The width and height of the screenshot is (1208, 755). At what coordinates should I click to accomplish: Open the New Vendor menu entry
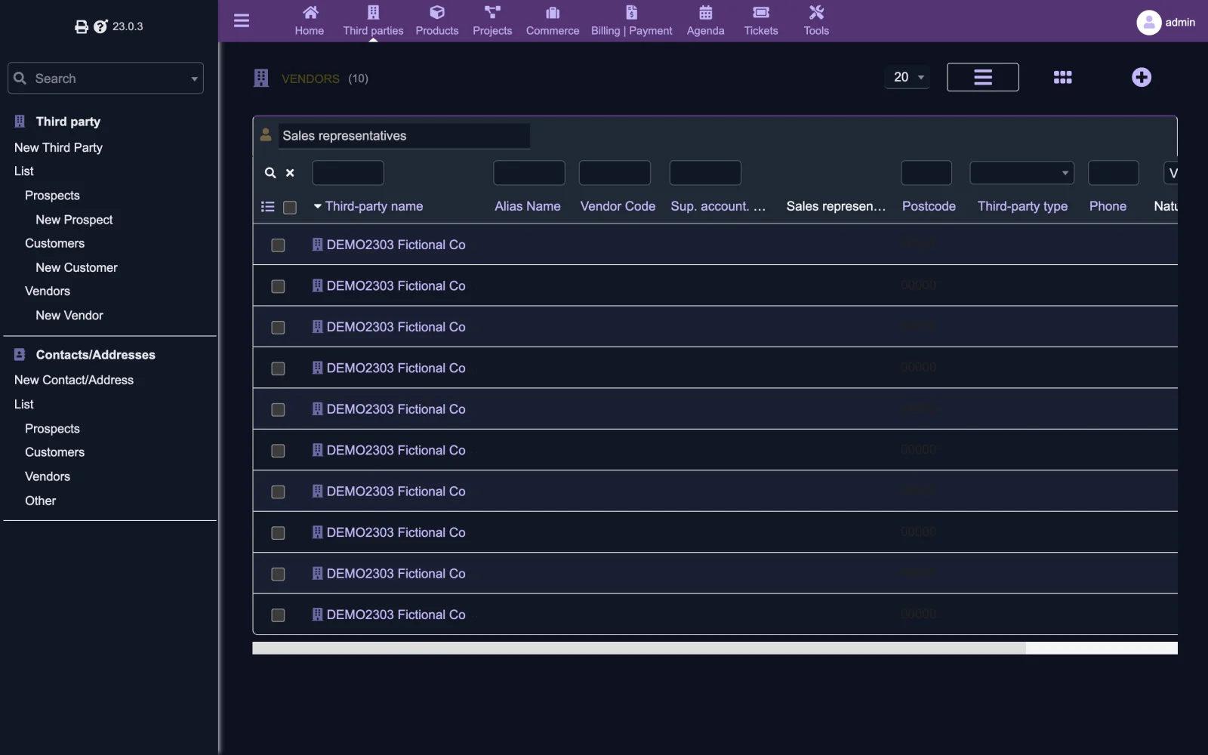pos(69,316)
